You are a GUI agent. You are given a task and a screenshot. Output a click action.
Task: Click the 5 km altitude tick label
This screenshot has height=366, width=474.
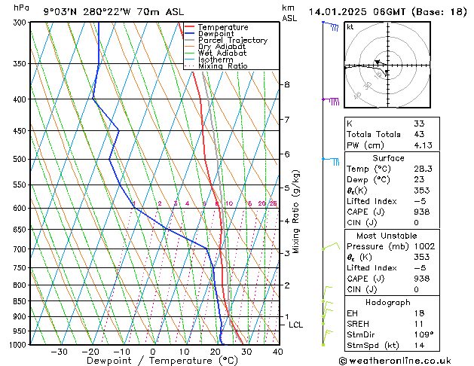(x=287, y=188)
